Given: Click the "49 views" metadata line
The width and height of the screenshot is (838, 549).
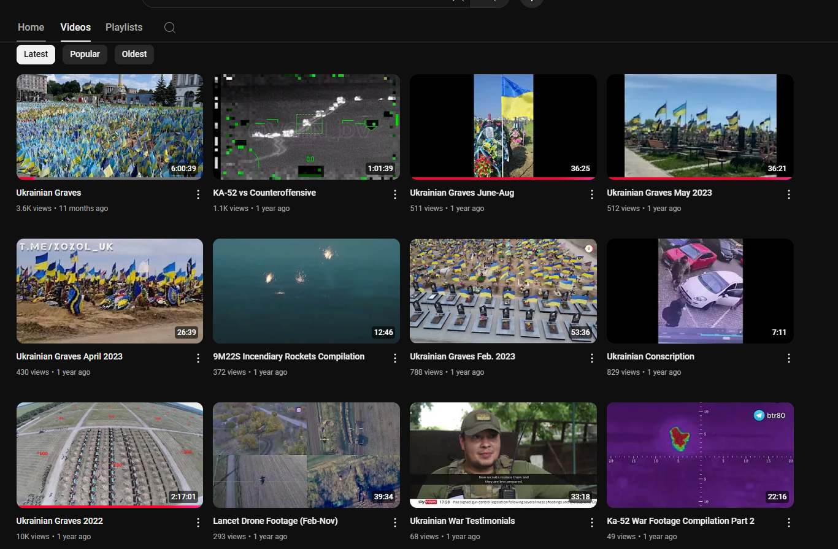Looking at the screenshot, I should click(x=642, y=537).
